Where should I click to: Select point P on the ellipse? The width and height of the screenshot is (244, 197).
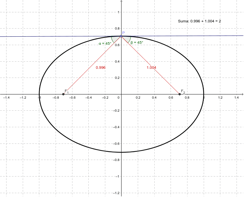point(121,36)
